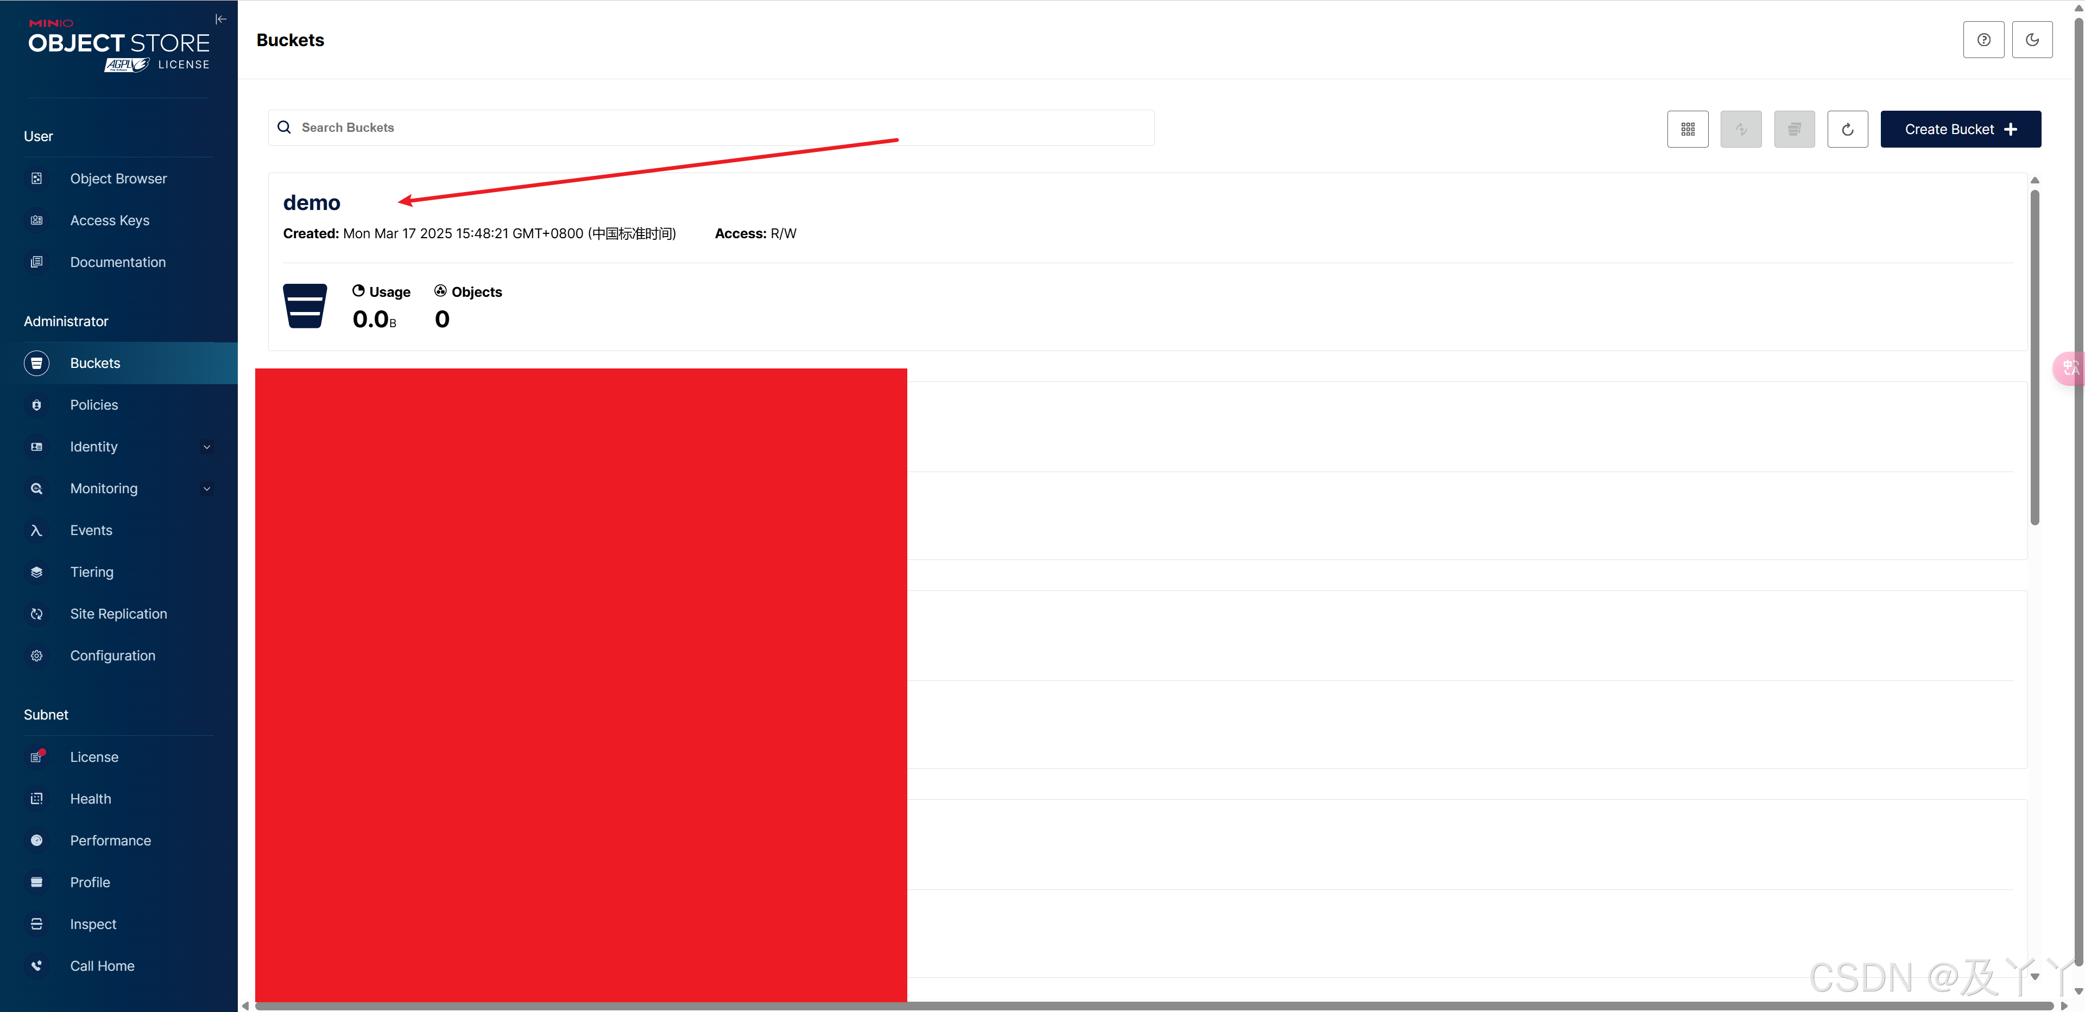
Task: Select Buckets in the Administrator menu
Action: [119, 363]
